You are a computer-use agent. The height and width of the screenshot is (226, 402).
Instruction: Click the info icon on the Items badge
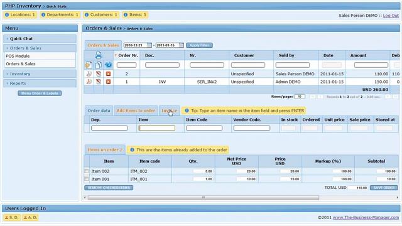[126, 15]
